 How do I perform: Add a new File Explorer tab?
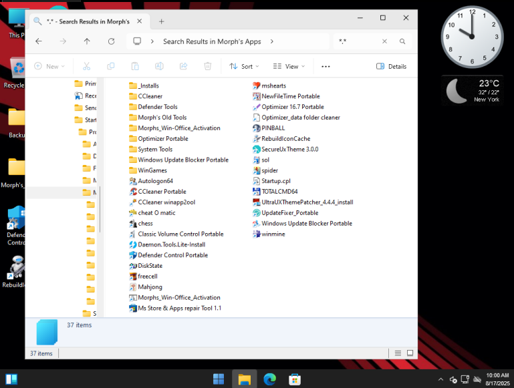coord(161,21)
